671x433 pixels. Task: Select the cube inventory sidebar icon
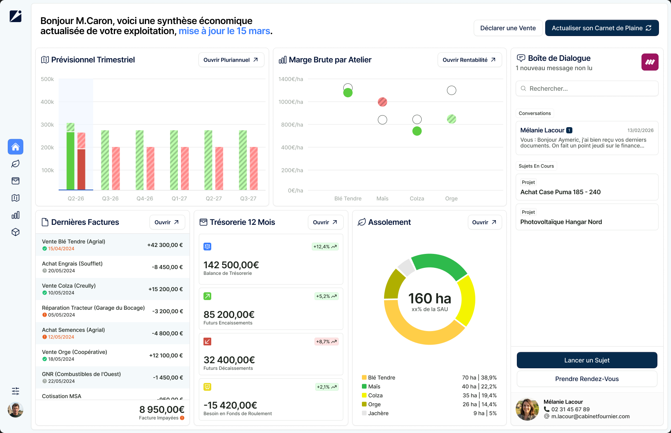pos(16,232)
